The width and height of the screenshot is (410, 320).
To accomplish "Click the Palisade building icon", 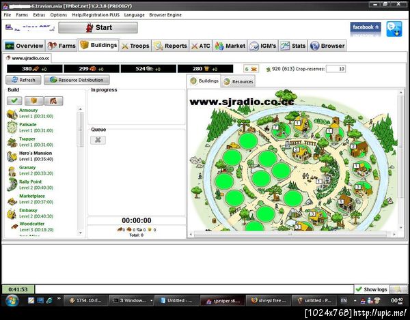I will (x=12, y=128).
